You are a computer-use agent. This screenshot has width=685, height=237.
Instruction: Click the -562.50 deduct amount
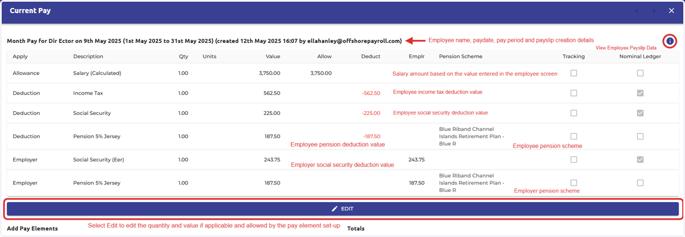pos(371,93)
